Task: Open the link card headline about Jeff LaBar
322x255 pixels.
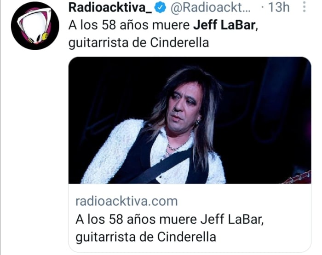Action: click(x=169, y=228)
